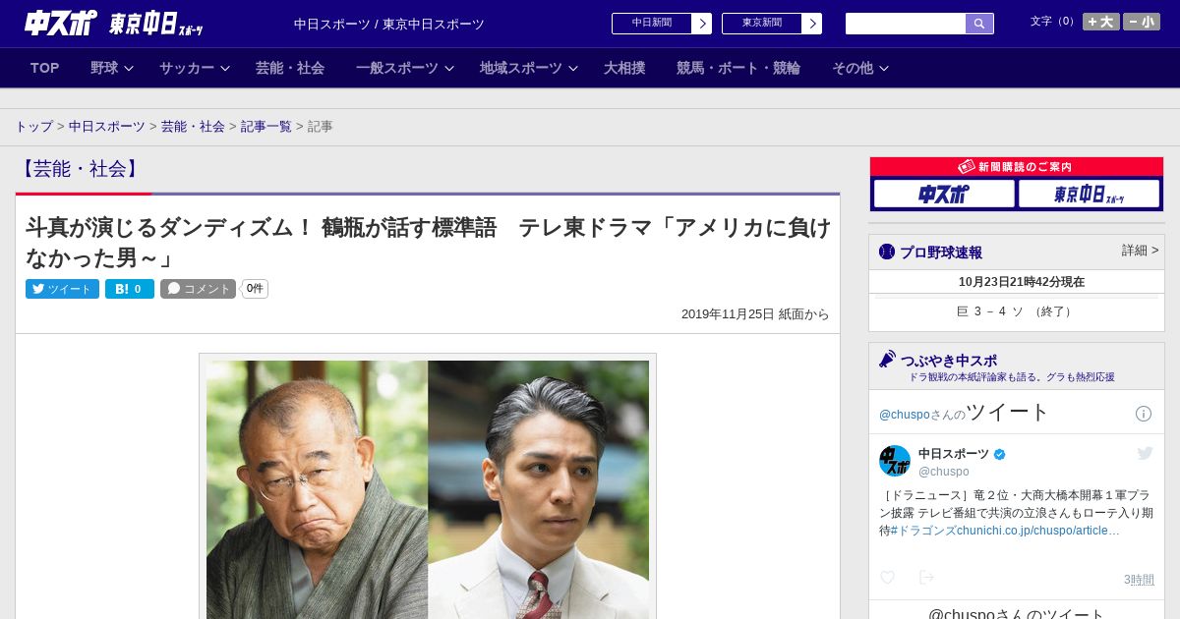Expand the 一般スポーツ menu chevron
The width and height of the screenshot is (1180, 619).
(x=449, y=69)
